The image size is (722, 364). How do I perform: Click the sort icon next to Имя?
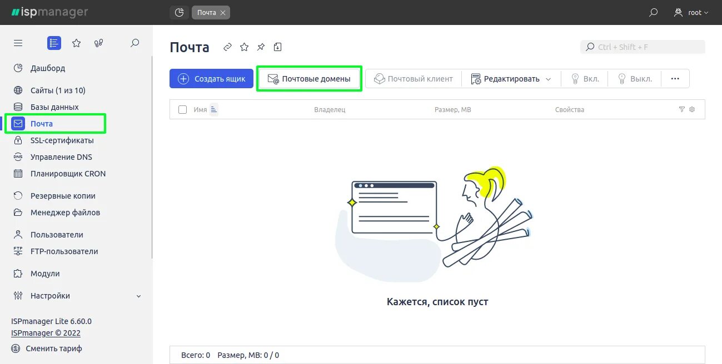(214, 110)
